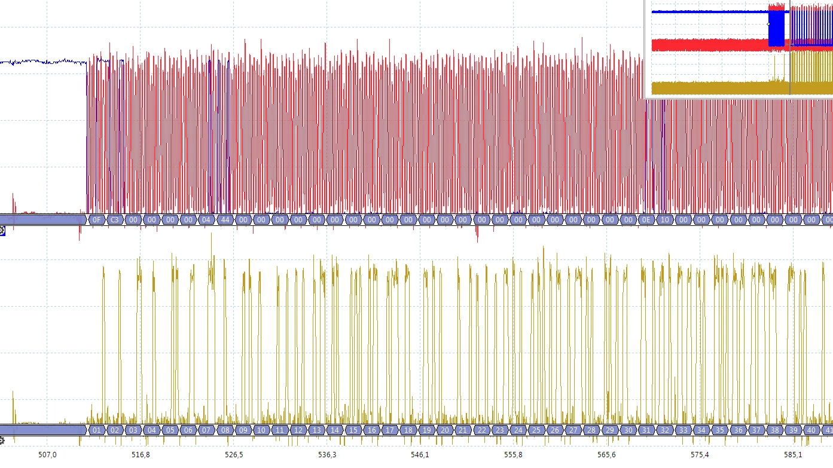Click the 526,5 time axis label
The image size is (833, 468).
(234, 455)
